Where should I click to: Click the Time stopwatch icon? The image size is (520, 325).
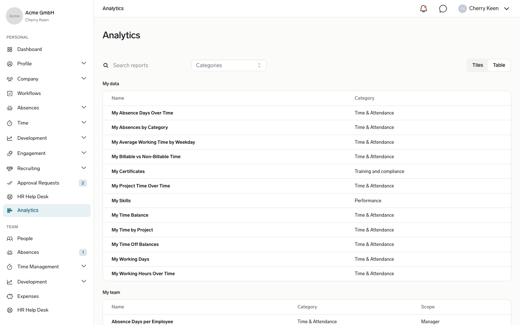pos(10,123)
